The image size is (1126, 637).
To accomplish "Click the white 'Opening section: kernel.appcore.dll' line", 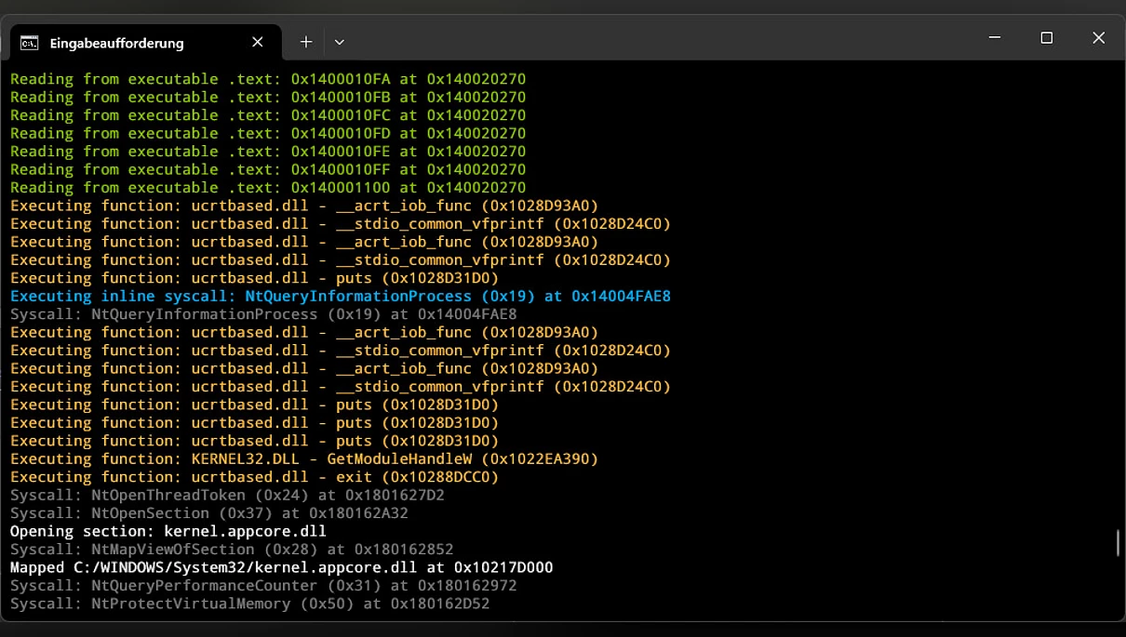I will click(168, 532).
